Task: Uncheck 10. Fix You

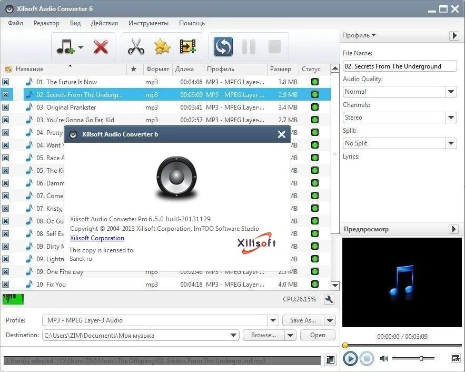Action: pos(6,285)
